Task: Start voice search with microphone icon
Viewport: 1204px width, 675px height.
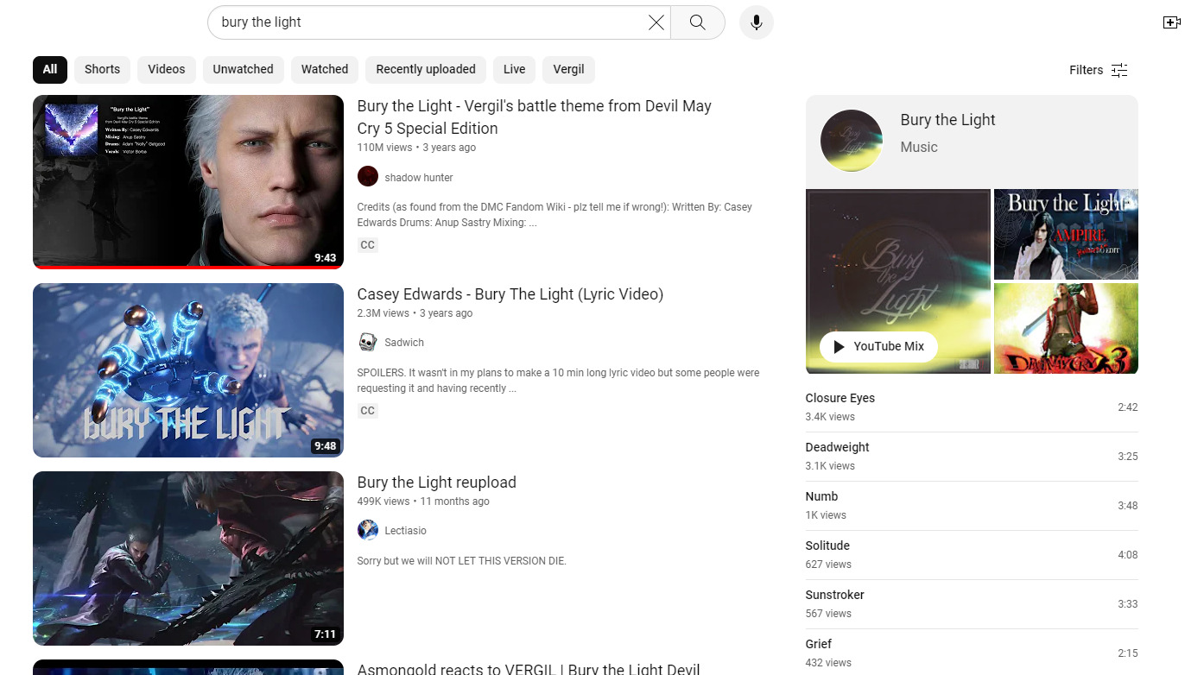Action: coord(756,22)
